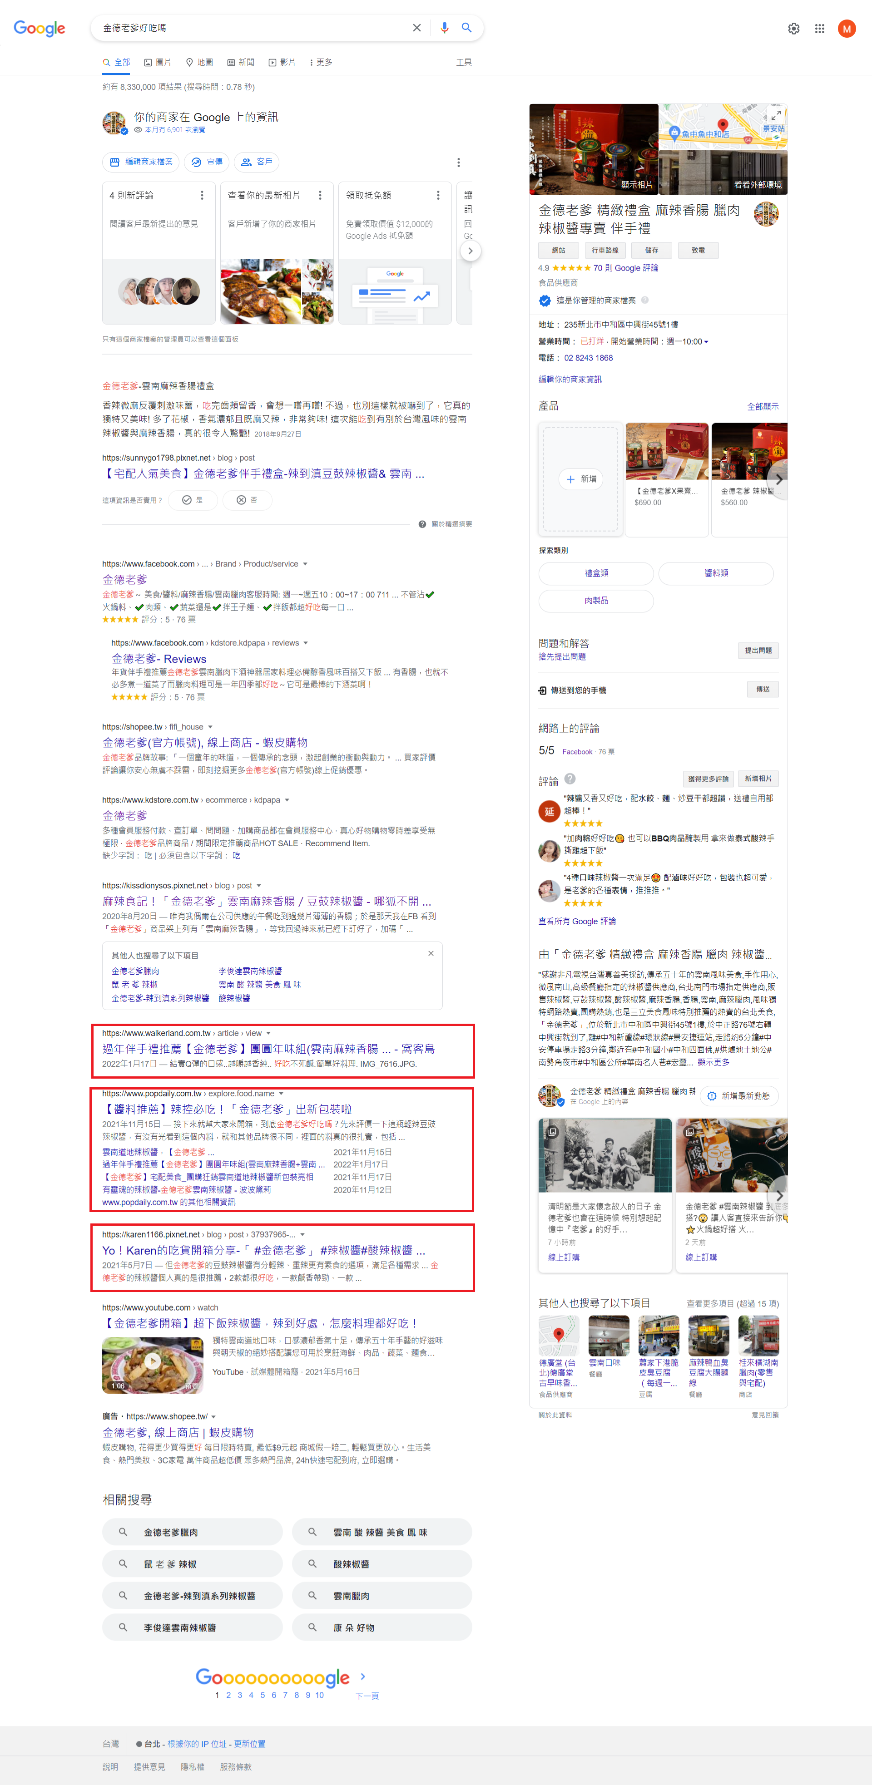
Task: Click 致電 call button
Action: pos(698,250)
